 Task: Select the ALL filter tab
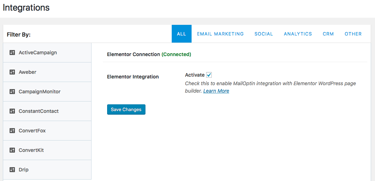tap(182, 34)
